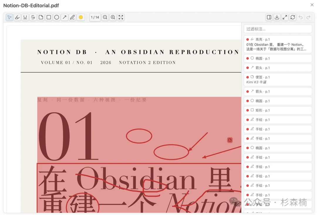Undo the last annotation
This screenshot has width=317, height=215.
301,17
